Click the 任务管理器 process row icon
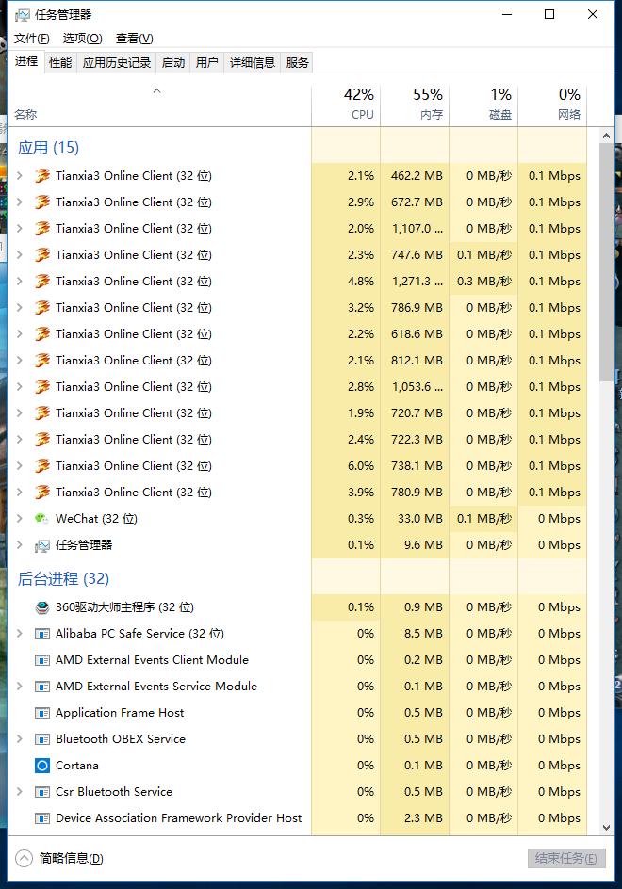 coord(42,545)
